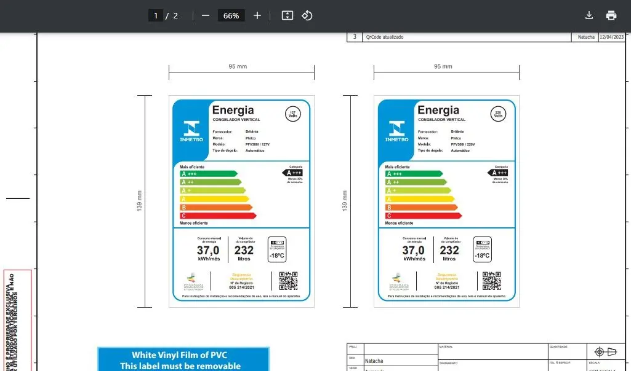Screen dimensions: 631x371
Task: Print the PDF document
Action: [611, 15]
